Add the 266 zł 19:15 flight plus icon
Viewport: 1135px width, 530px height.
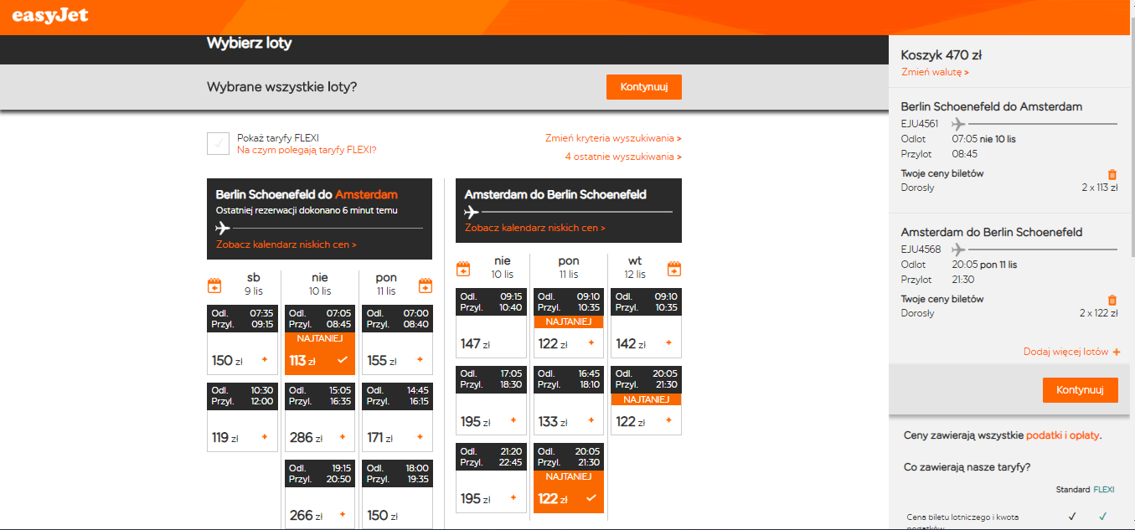[x=342, y=515]
